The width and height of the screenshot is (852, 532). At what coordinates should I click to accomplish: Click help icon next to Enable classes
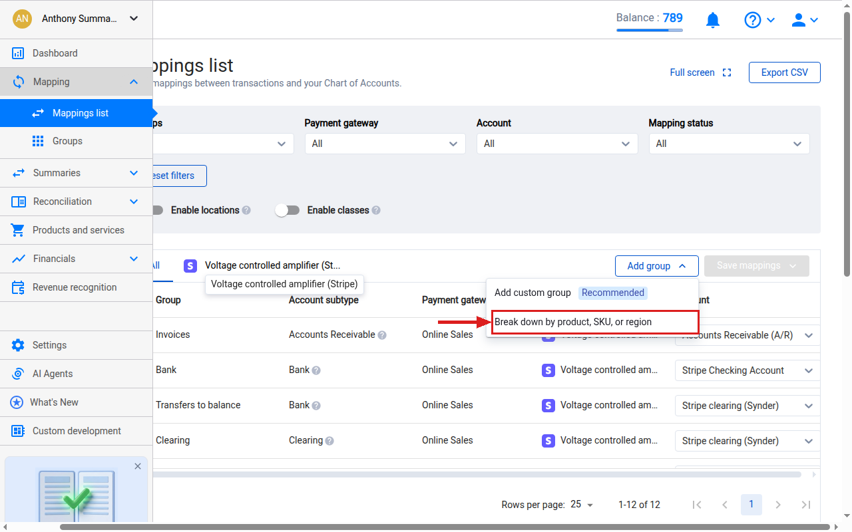pyautogui.click(x=376, y=210)
